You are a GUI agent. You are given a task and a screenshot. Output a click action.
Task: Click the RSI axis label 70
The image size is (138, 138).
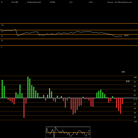(x=2, y=32)
